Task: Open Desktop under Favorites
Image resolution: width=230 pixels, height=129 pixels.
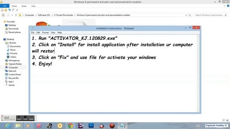Action: (12, 25)
